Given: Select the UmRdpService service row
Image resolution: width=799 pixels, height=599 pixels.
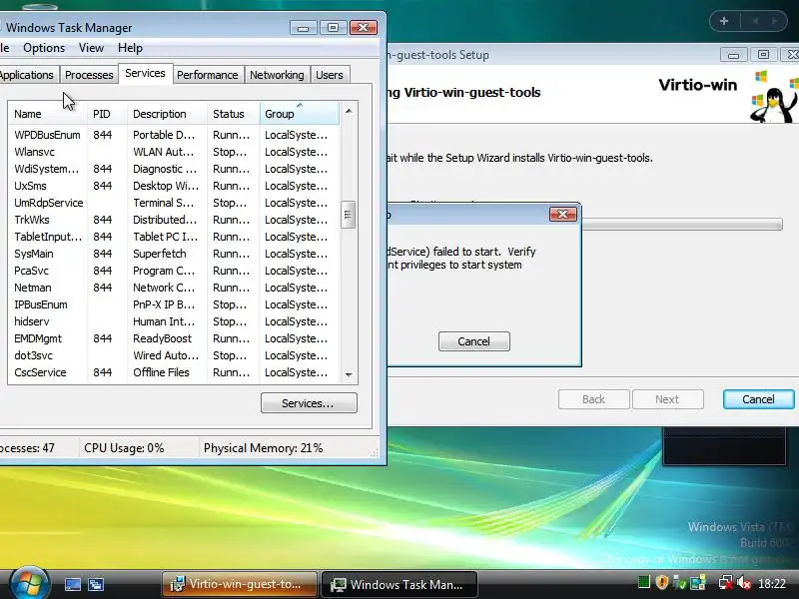Looking at the screenshot, I should [174, 203].
